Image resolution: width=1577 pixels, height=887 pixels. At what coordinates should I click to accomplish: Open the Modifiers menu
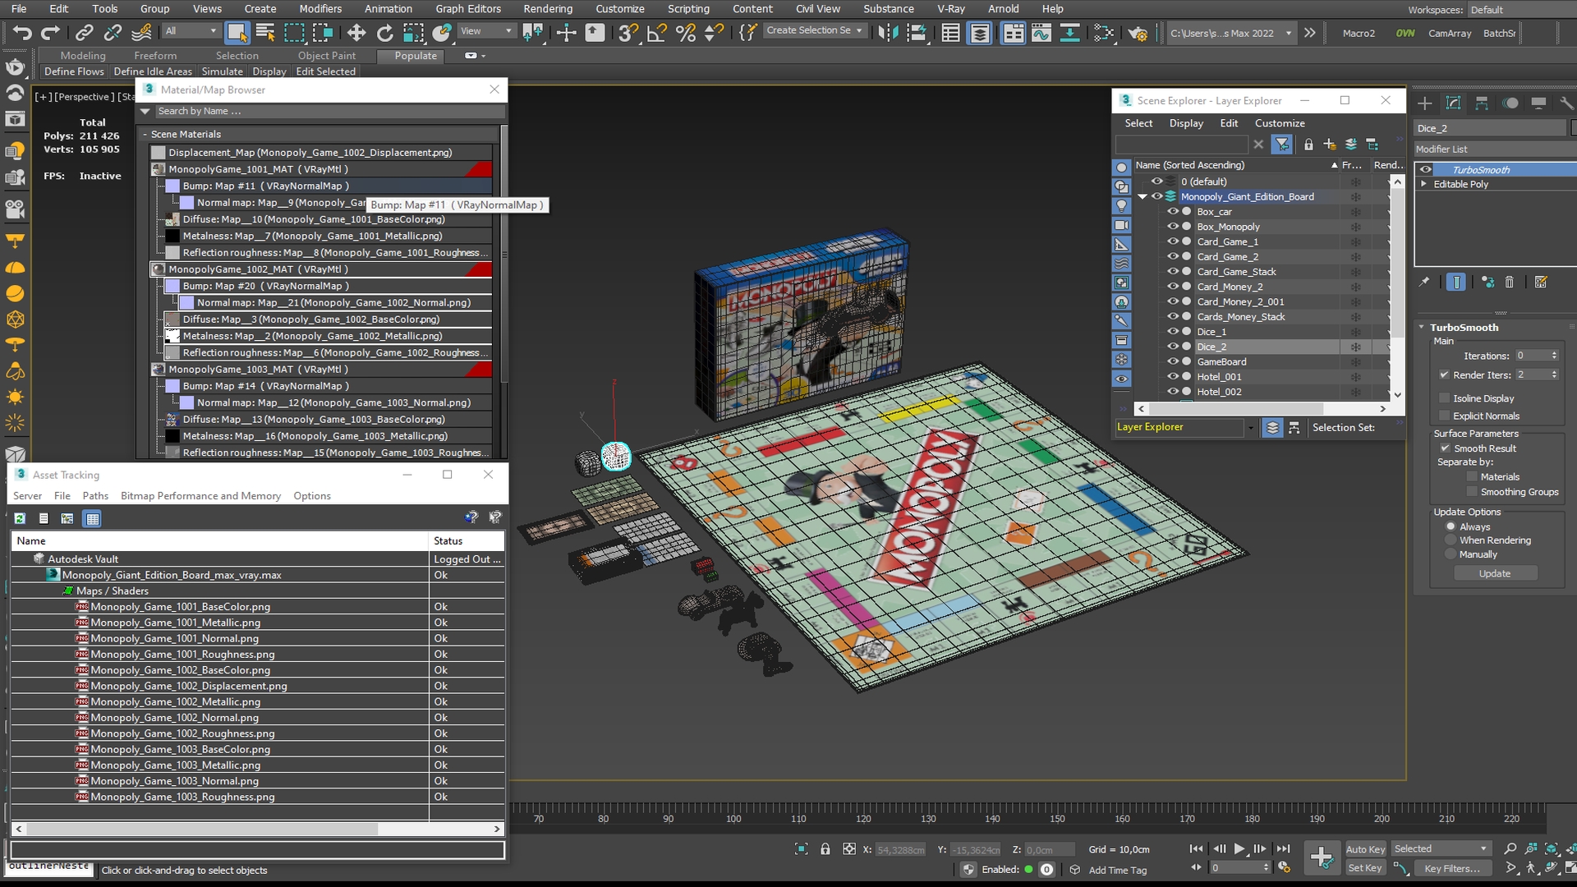[320, 9]
